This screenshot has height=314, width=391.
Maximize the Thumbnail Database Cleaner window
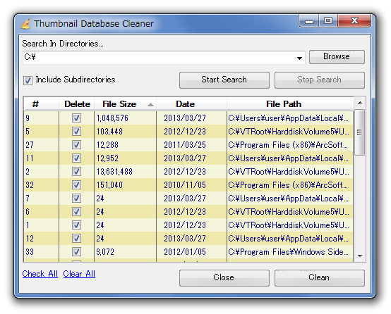pyautogui.click(x=328, y=21)
